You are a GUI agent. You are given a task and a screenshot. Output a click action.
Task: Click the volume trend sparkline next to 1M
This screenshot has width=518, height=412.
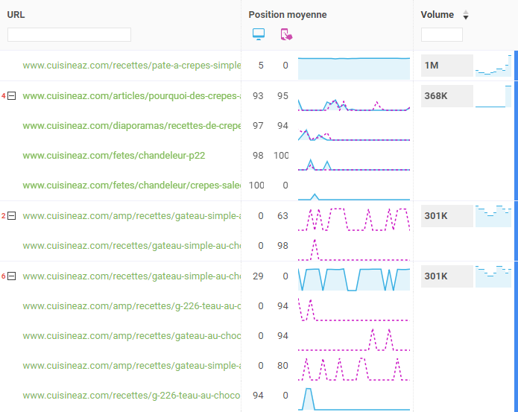(x=493, y=66)
